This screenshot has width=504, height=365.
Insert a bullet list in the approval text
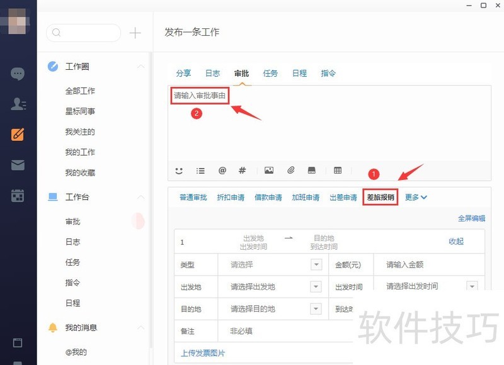[x=200, y=170]
